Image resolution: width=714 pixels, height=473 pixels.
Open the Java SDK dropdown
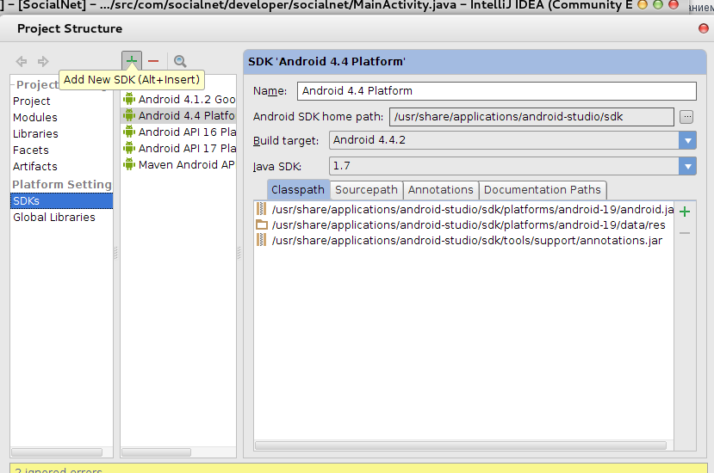point(687,166)
